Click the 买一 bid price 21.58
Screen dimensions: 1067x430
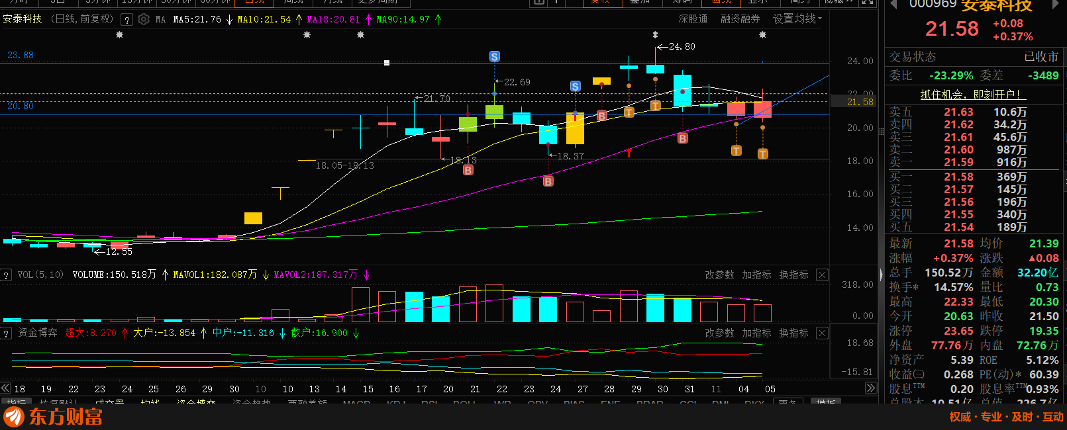click(958, 177)
